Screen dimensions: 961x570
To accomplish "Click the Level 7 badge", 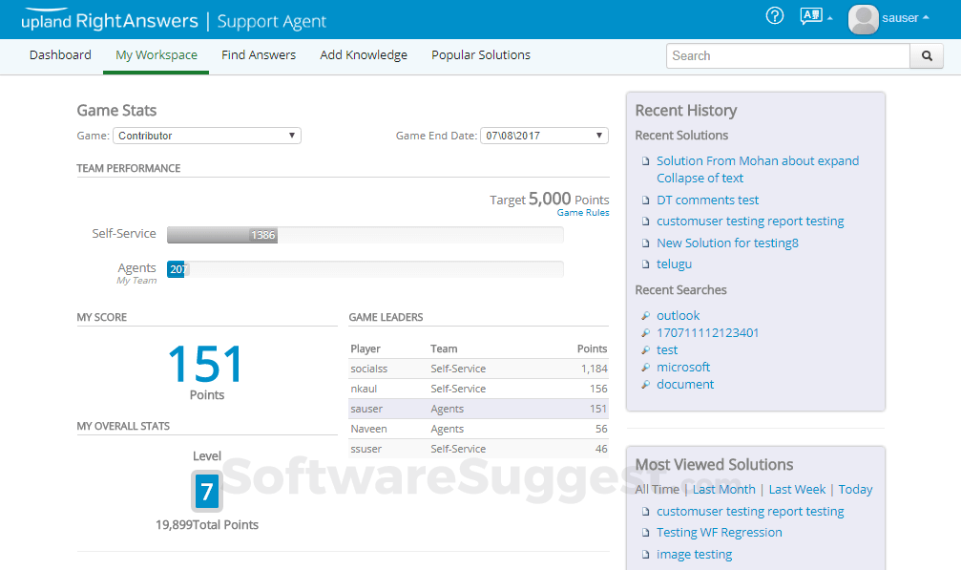I will (x=207, y=492).
